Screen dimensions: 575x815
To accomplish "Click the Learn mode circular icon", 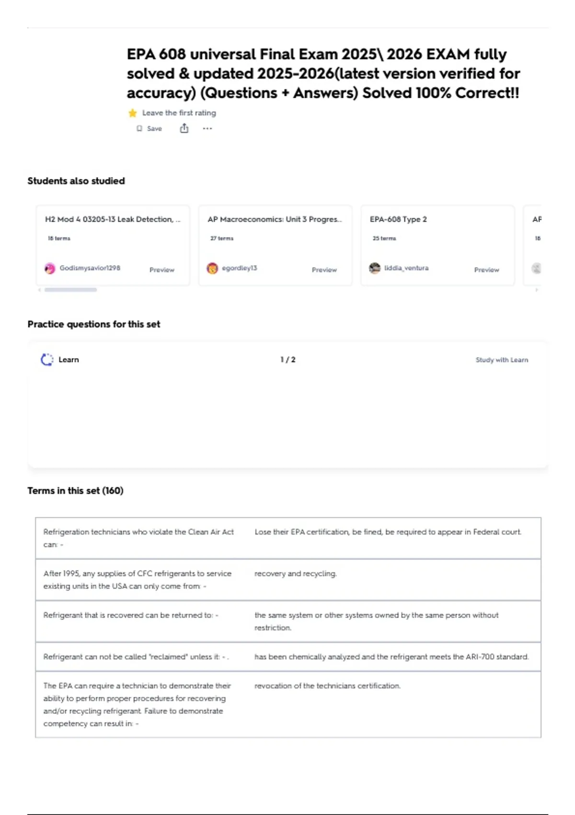I will pyautogui.click(x=47, y=360).
